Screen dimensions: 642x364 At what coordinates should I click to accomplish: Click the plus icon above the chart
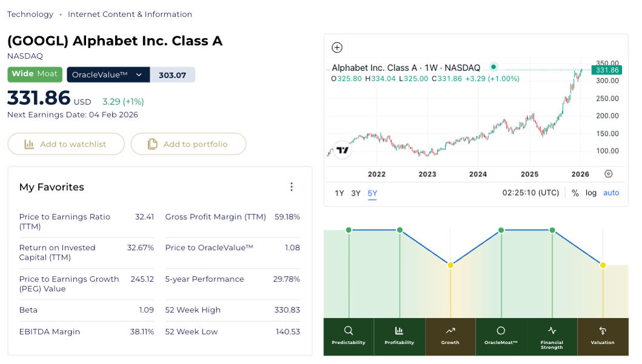[337, 48]
